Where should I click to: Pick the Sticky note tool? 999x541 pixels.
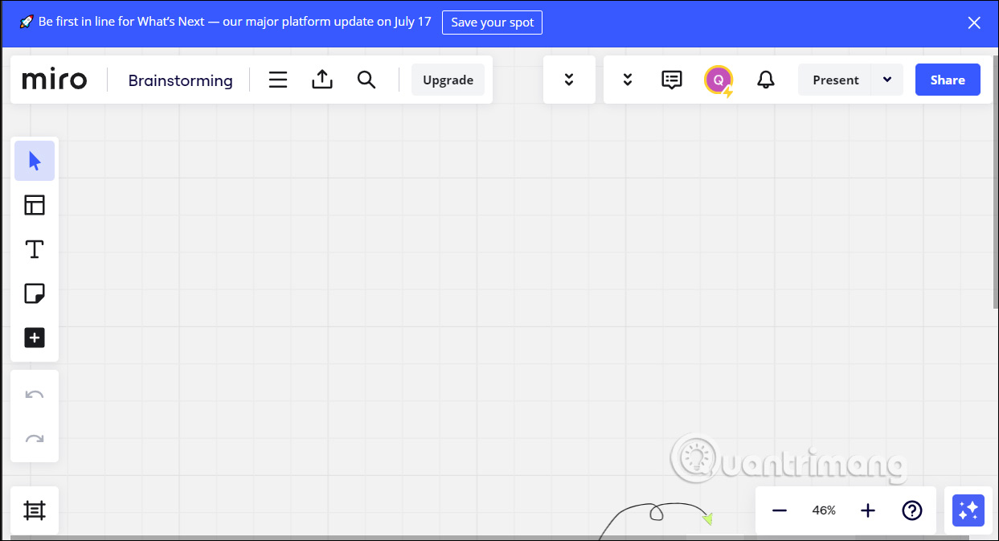point(35,293)
